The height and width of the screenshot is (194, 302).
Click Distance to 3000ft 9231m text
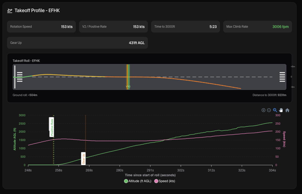tap(269, 95)
